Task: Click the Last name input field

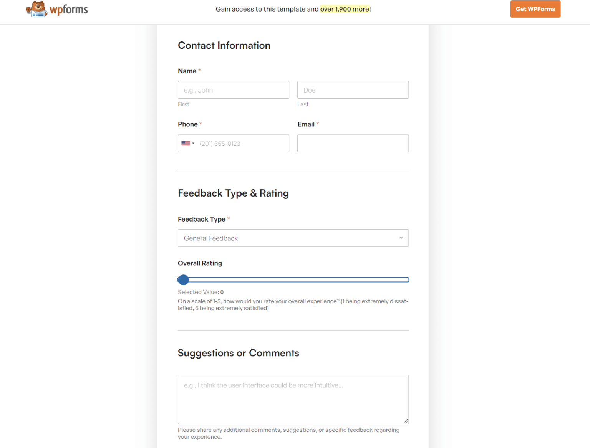Action: [353, 89]
